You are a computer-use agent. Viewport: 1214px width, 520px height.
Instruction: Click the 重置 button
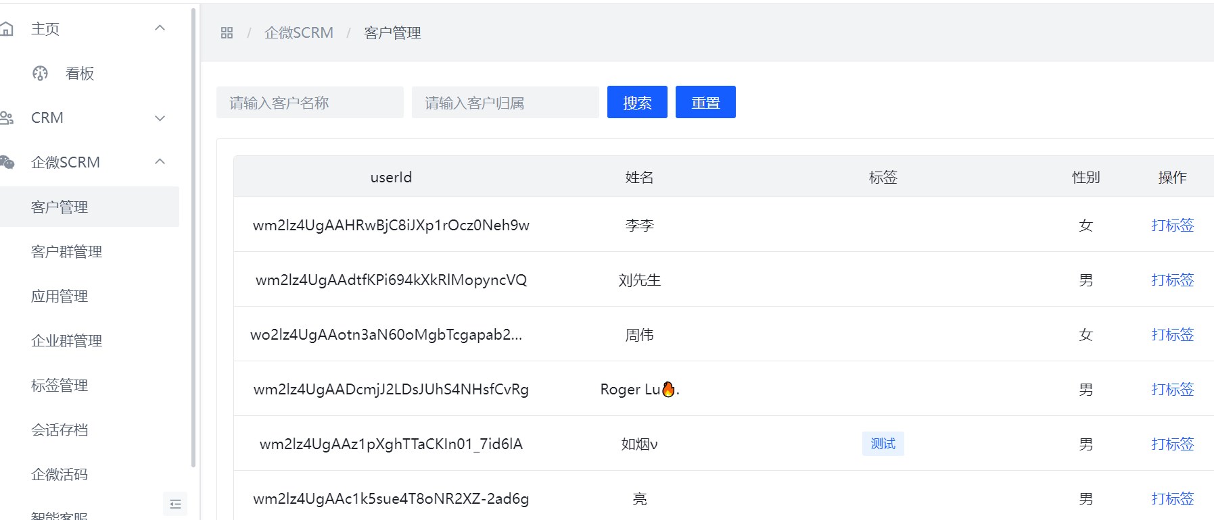tap(705, 102)
